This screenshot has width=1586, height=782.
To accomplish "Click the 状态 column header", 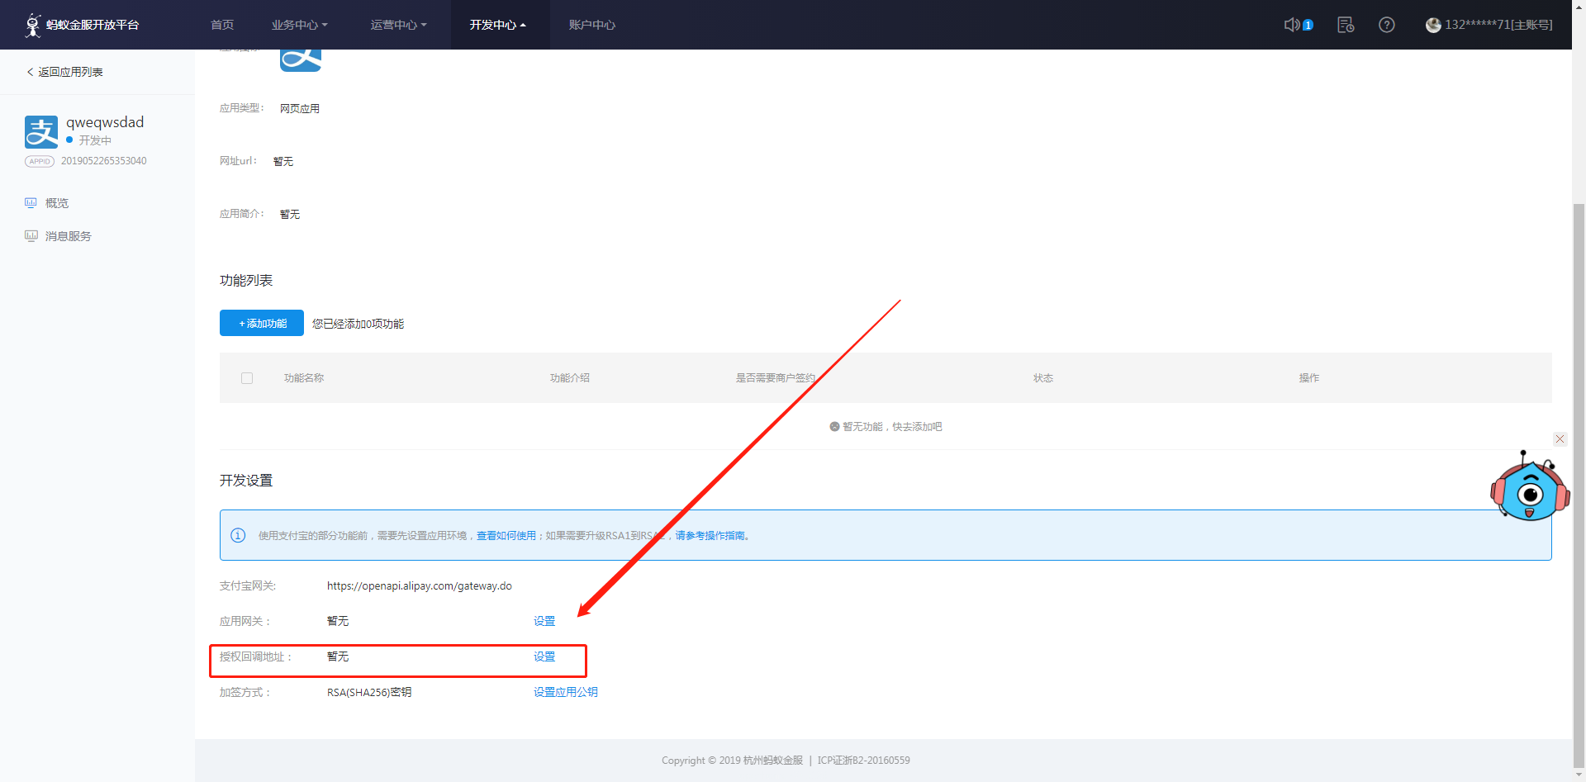I will point(1043,378).
